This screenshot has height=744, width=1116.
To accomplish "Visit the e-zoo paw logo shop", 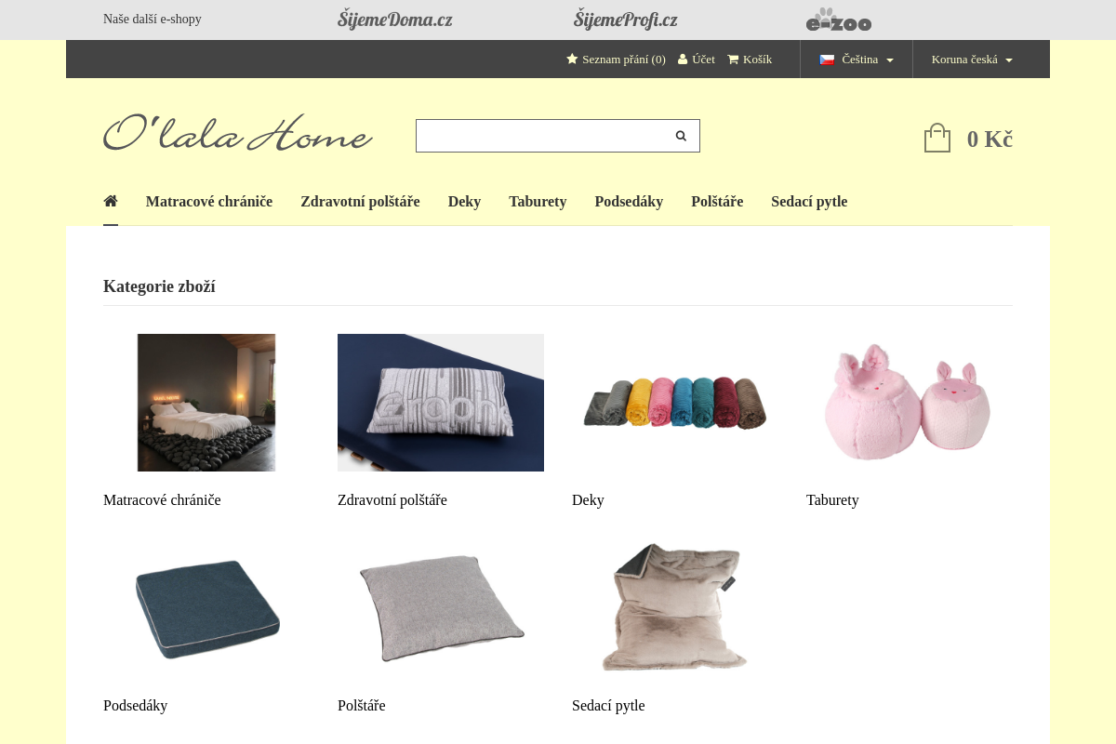I will (839, 20).
